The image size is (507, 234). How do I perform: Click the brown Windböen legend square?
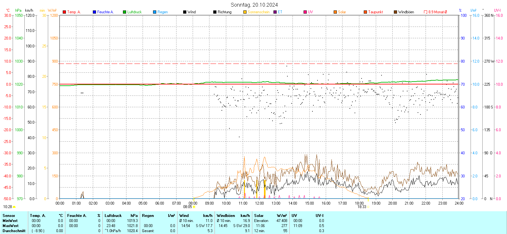[x=395, y=12]
